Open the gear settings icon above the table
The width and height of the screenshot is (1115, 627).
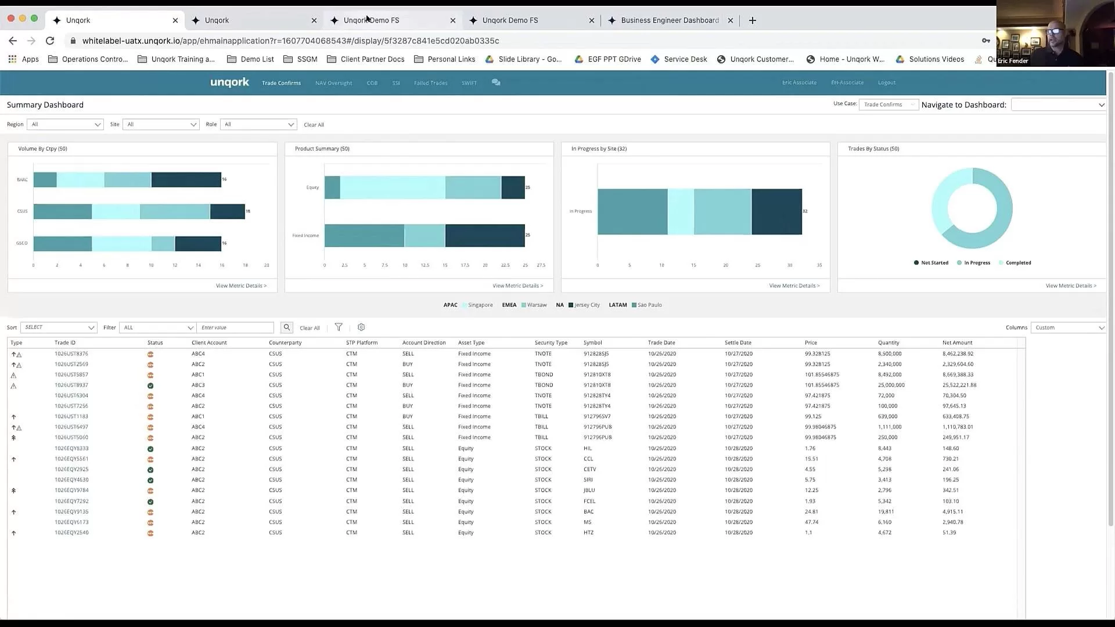(x=361, y=327)
